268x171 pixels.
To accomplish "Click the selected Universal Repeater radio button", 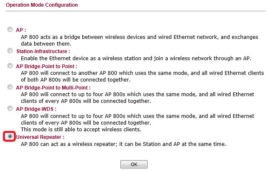I will 10,137.
